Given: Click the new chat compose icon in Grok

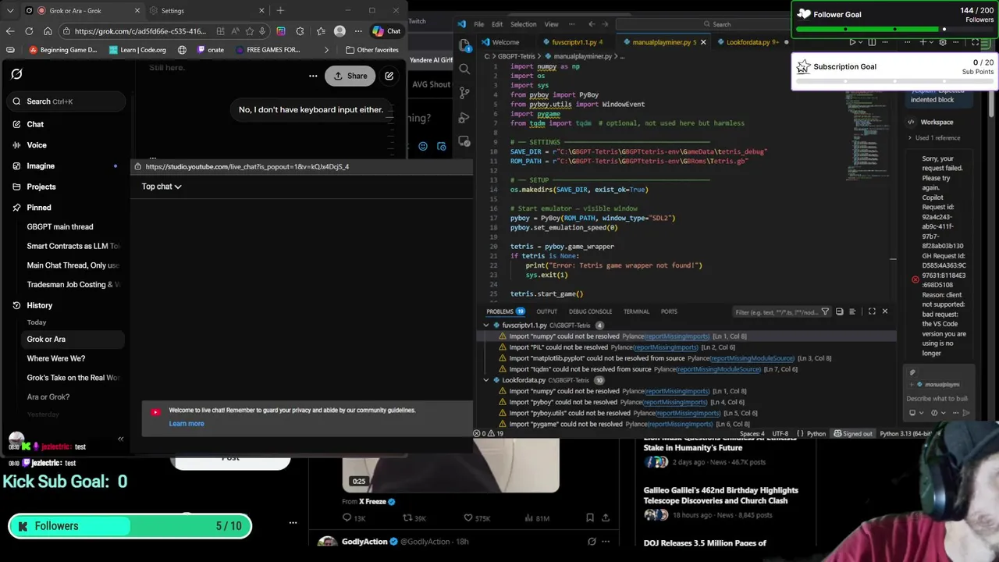Looking at the screenshot, I should tap(389, 76).
